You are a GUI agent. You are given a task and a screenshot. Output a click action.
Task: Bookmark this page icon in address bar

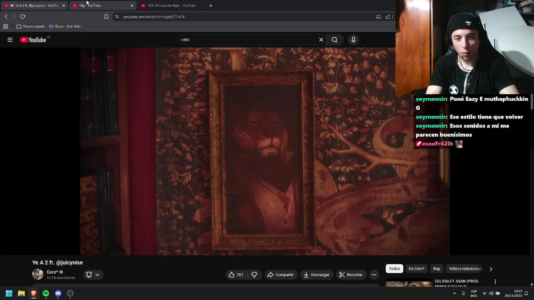pyautogui.click(x=106, y=17)
